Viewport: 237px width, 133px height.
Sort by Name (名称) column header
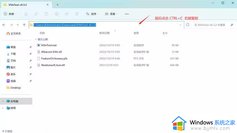point(42,33)
